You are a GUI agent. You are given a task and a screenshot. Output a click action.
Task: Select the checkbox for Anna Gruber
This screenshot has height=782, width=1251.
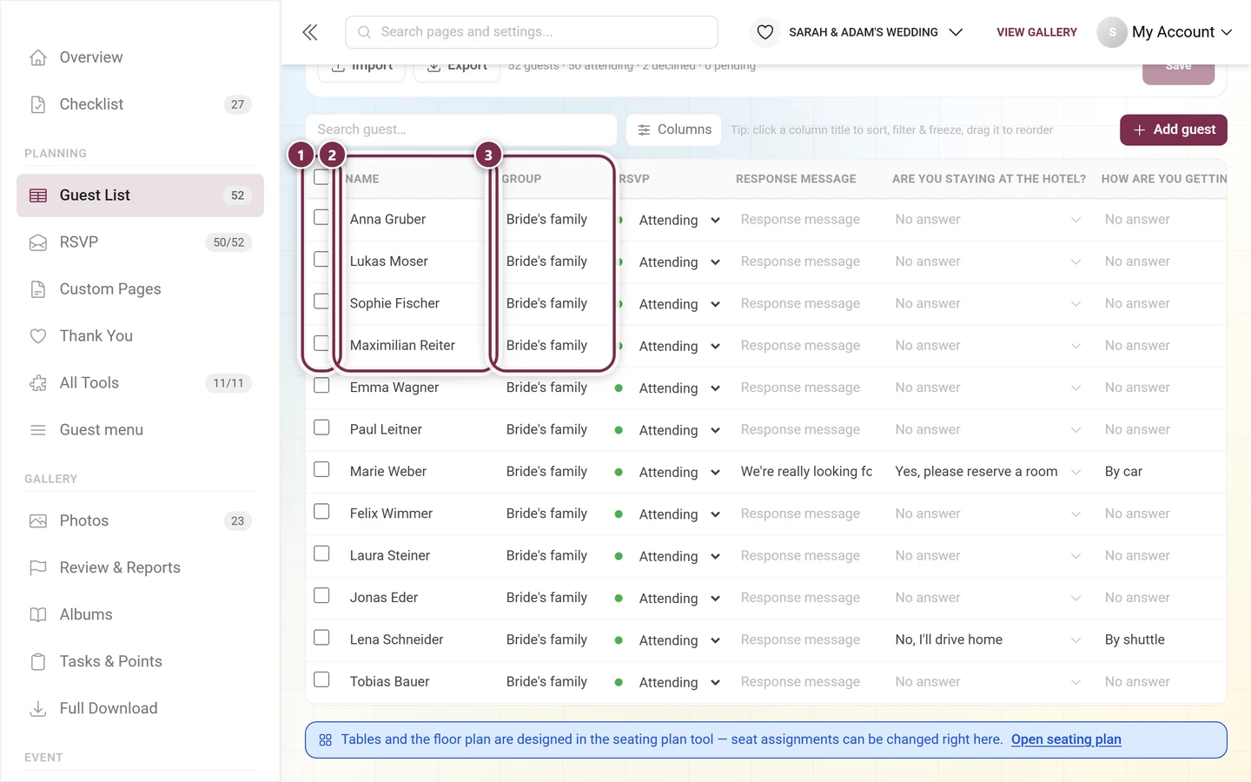(x=321, y=217)
